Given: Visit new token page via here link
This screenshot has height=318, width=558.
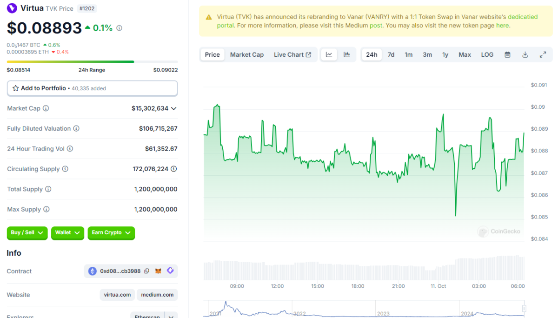Looking at the screenshot, I should point(503,26).
